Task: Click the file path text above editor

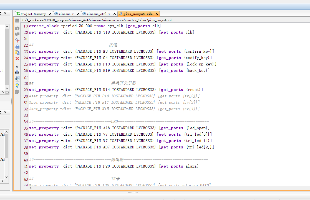Action: point(97,20)
